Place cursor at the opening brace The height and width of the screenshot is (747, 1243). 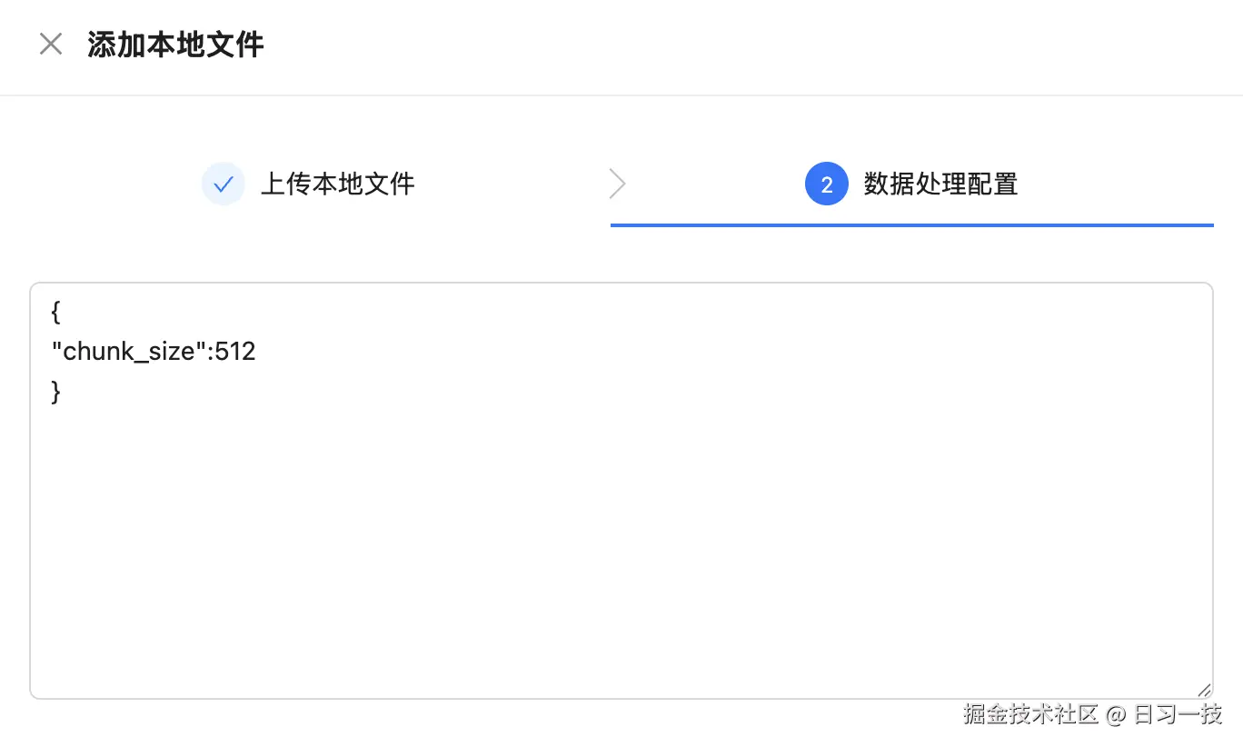coord(56,313)
